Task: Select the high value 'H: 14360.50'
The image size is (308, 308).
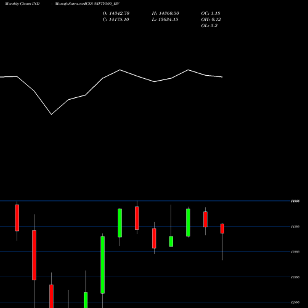Action: [166, 14]
